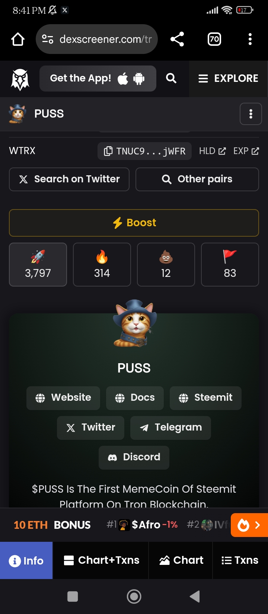This screenshot has width=268, height=614.
Task: Switch to the Chart+Txns tab
Action: 101,560
